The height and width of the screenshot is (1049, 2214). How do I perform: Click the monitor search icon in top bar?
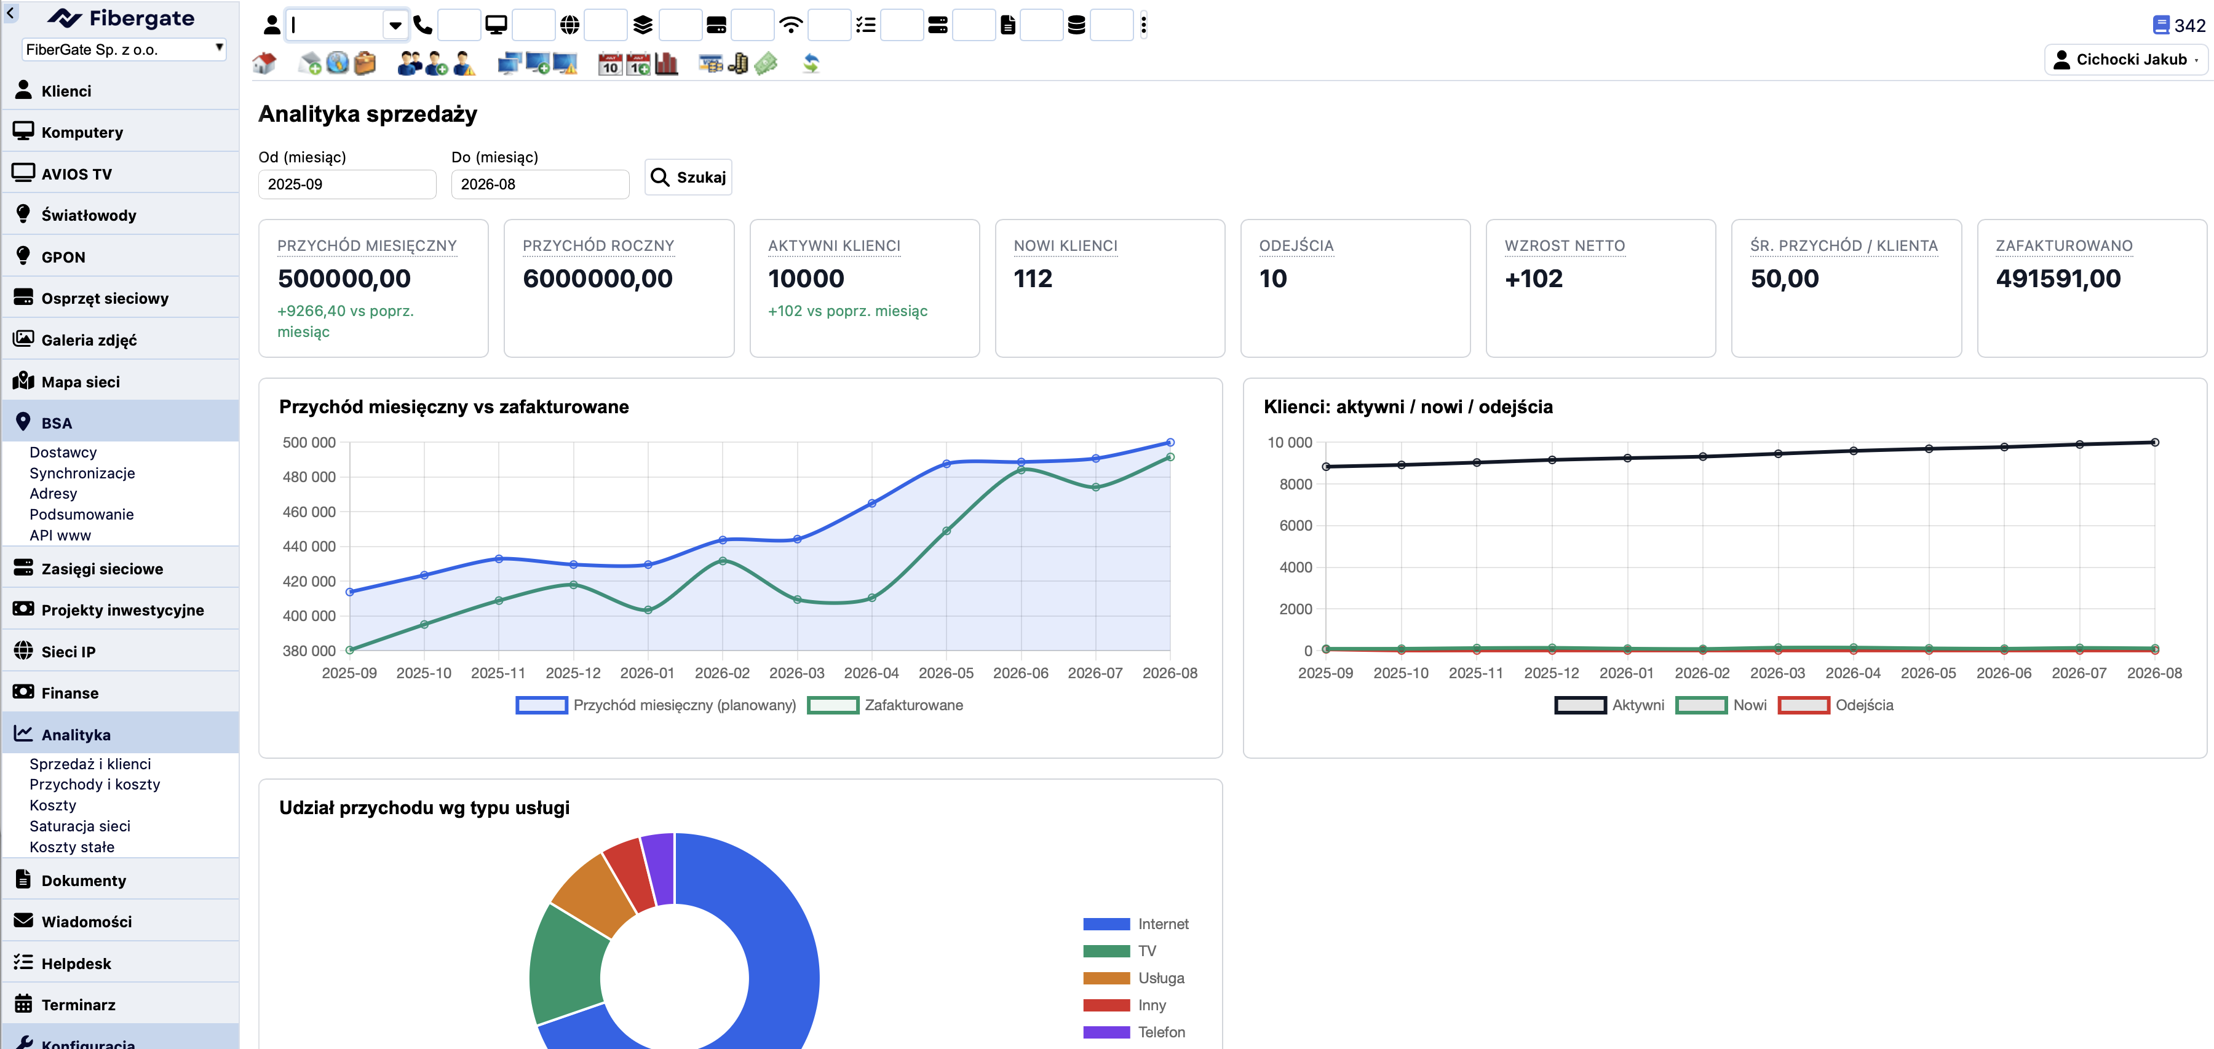(x=496, y=25)
